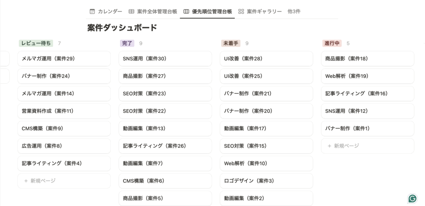Click the 完了 group header label
The image size is (425, 206).
coord(127,43)
